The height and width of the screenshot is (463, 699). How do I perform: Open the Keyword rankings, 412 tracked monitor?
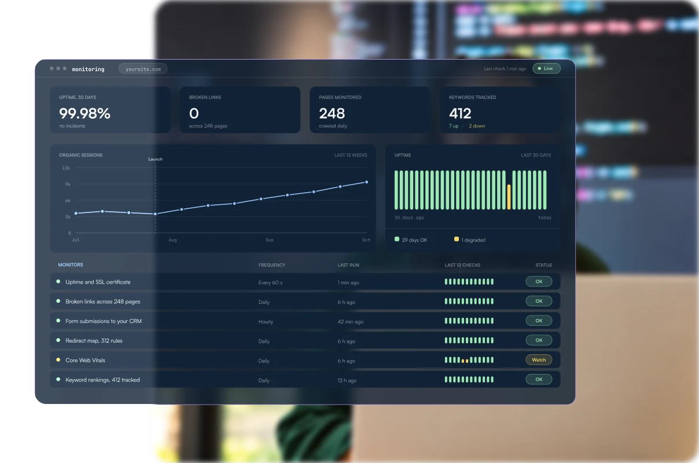click(x=305, y=380)
